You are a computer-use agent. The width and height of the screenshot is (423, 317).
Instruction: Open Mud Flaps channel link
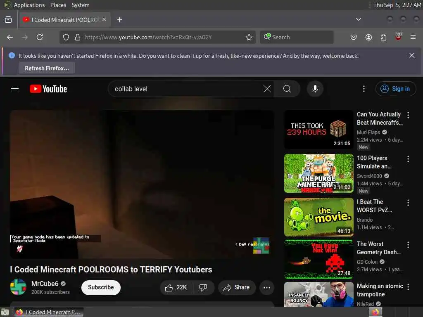click(368, 132)
